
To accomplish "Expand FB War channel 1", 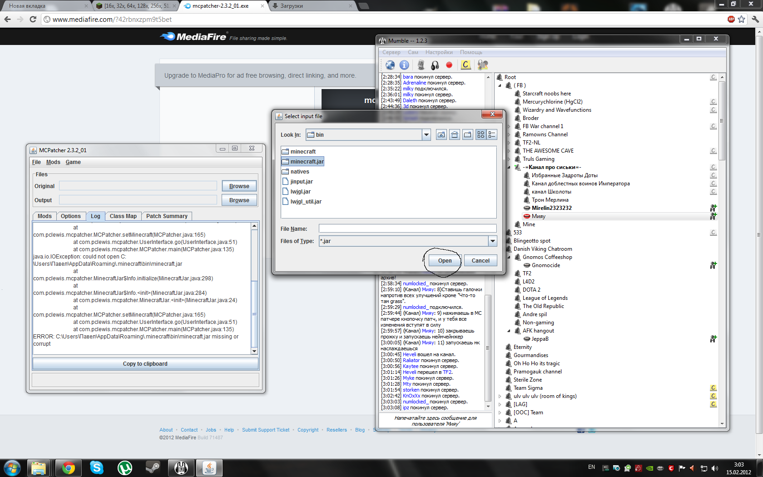I will point(509,126).
